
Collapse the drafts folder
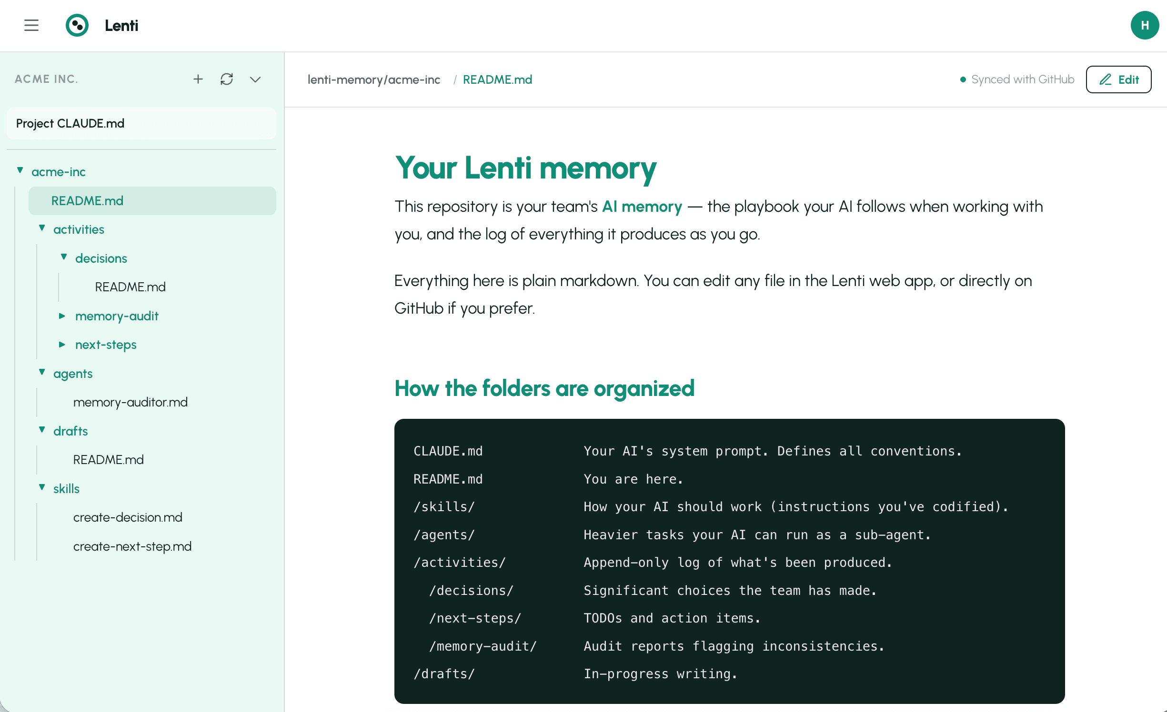42,430
